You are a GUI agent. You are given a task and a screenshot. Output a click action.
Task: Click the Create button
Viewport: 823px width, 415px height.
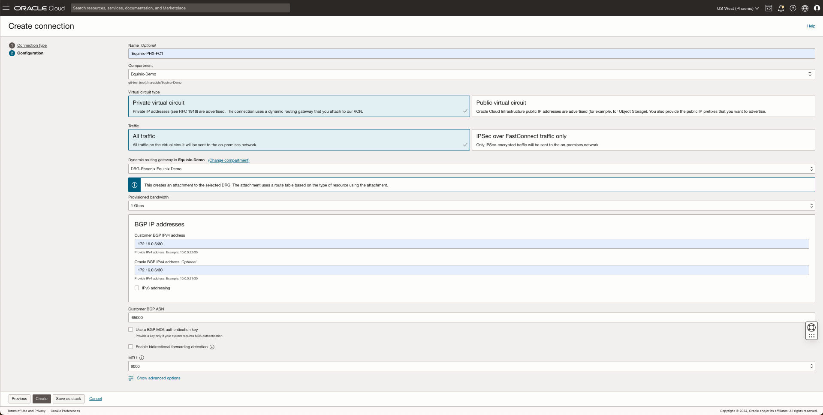coord(41,398)
